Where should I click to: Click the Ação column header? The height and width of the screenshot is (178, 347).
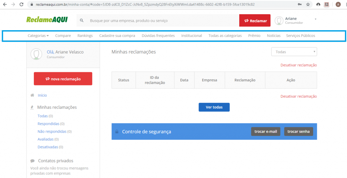(291, 80)
